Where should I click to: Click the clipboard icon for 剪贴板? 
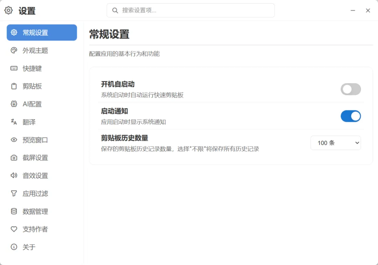(x=14, y=86)
